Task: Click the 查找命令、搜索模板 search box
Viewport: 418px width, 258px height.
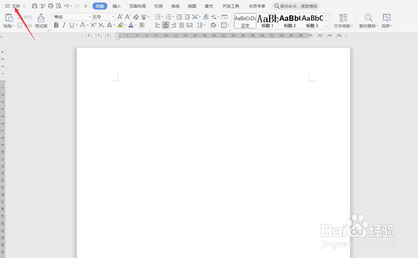Action: (x=296, y=6)
